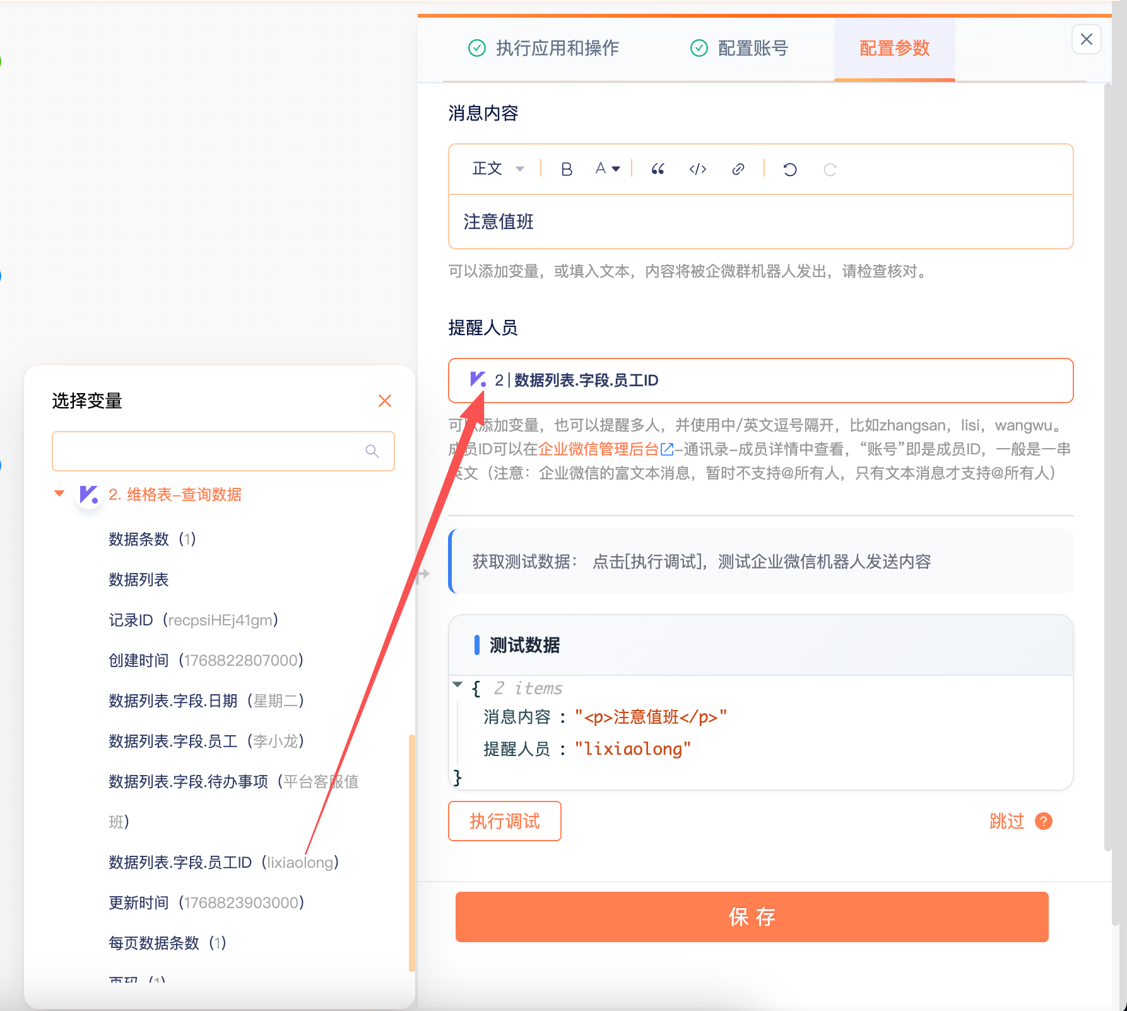Image resolution: width=1127 pixels, height=1011 pixels.
Task: Click the 跳过 link
Action: [x=1006, y=821]
